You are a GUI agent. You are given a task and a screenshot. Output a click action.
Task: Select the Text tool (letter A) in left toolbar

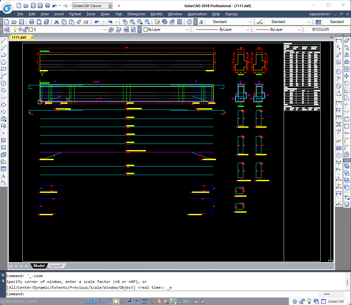point(4,176)
